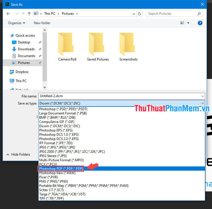This screenshot has width=212, height=209.
Task: Open the File name dropdown arrow
Action: pyautogui.click(x=202, y=96)
